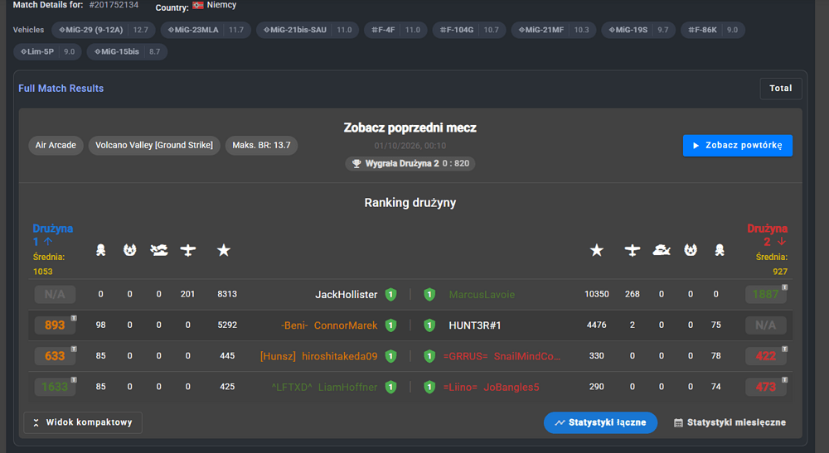
Task: Click the Team 2 star score icon
Action: 597,250
